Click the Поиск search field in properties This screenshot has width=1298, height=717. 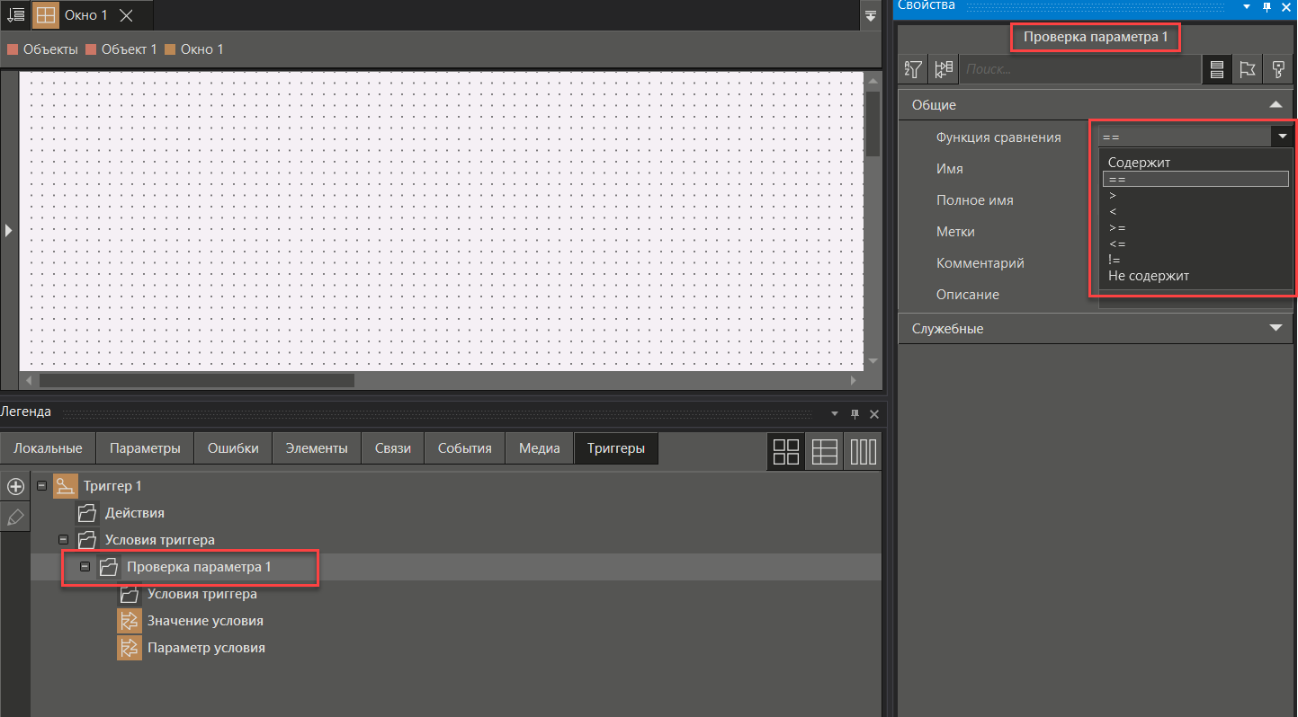1079,69
